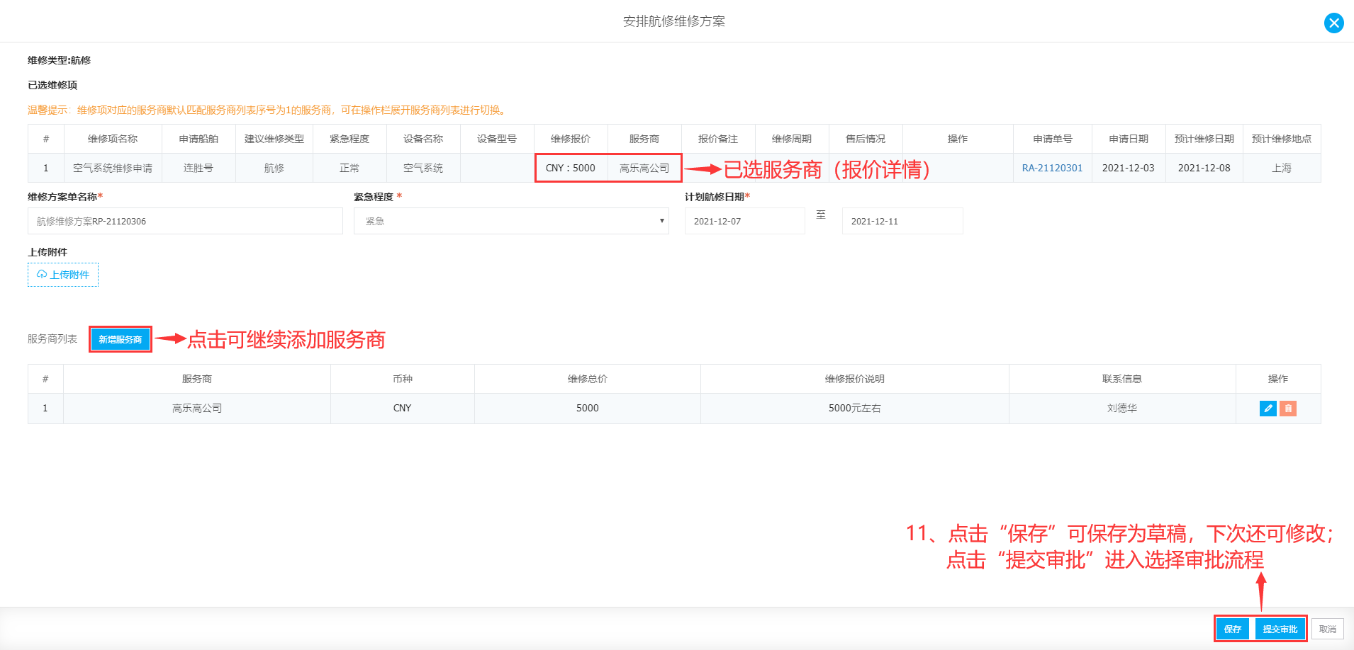Open the RA-21120301 application link

click(1052, 168)
